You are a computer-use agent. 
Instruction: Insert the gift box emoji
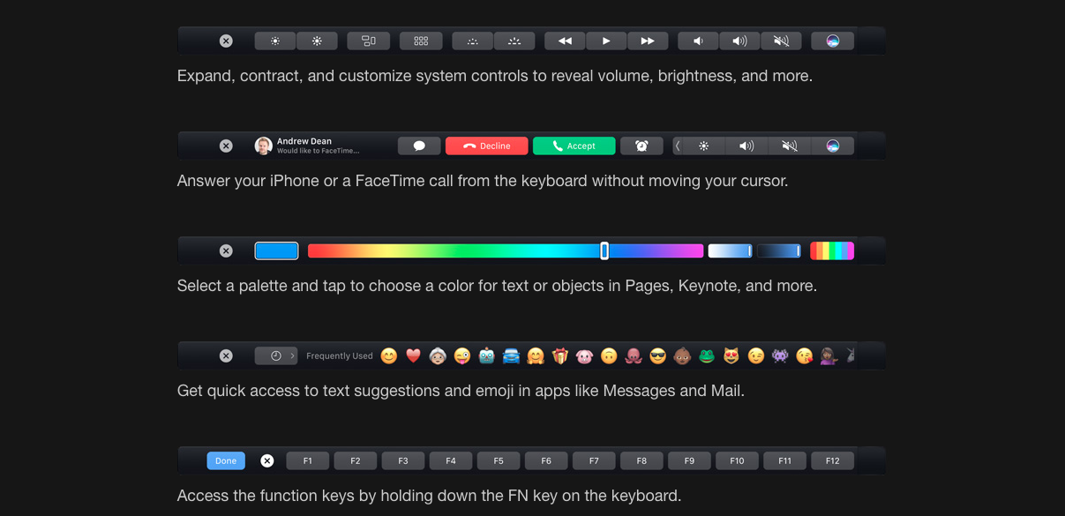[x=560, y=355]
